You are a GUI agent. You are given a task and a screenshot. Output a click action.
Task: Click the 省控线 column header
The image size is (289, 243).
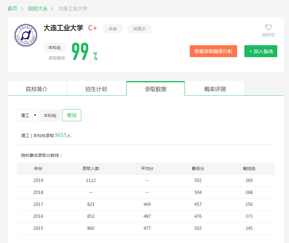tap(249, 168)
